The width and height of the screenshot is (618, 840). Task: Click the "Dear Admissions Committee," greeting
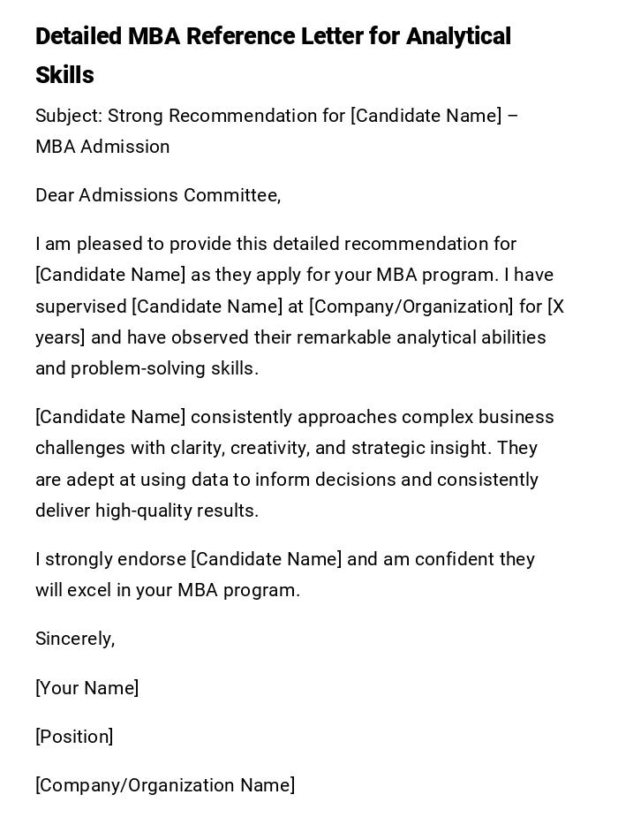pyautogui.click(x=158, y=195)
